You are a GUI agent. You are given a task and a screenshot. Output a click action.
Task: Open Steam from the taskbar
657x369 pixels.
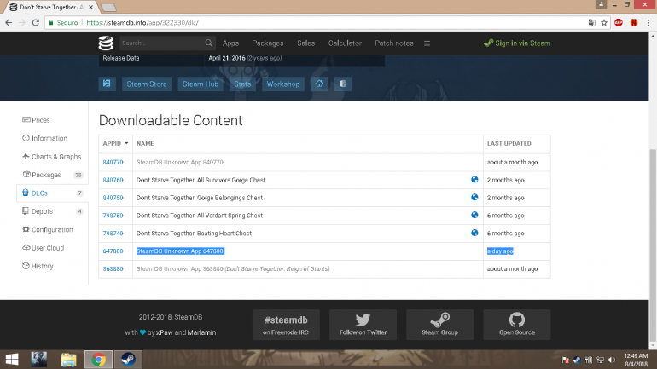pos(128,360)
